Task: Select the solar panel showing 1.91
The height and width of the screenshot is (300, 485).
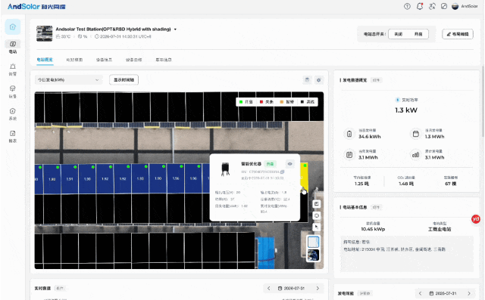Action: 70,179
